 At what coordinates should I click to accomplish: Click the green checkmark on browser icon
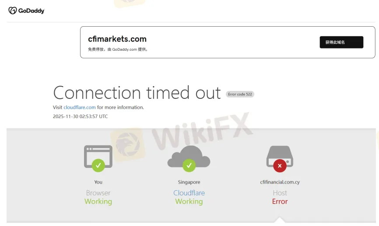98,165
